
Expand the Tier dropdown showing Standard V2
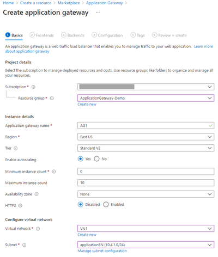click(146, 148)
